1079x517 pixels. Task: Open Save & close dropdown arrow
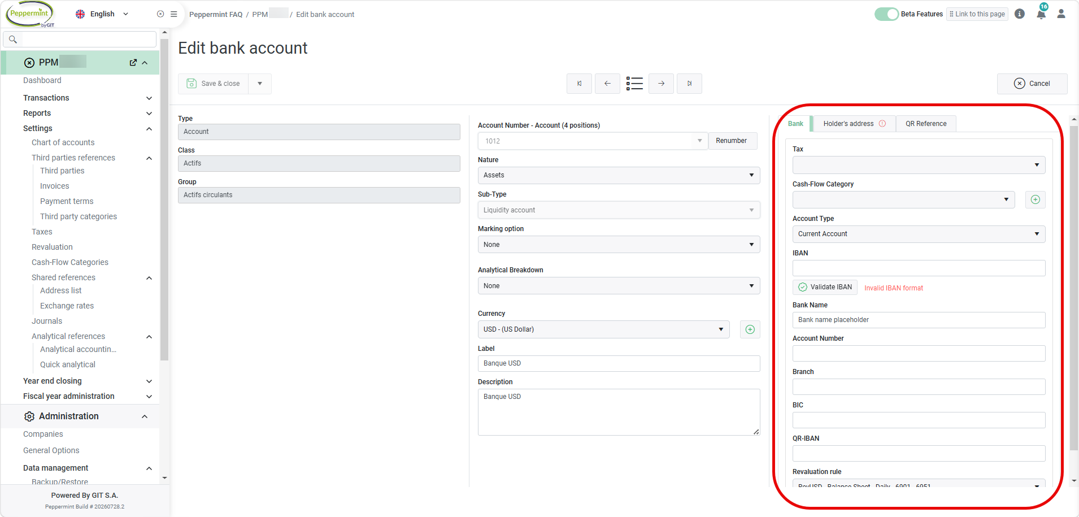pyautogui.click(x=260, y=84)
